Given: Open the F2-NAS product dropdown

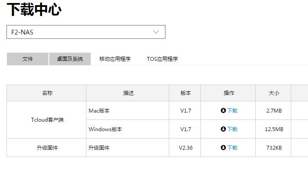Looking at the screenshot, I should [86, 32].
